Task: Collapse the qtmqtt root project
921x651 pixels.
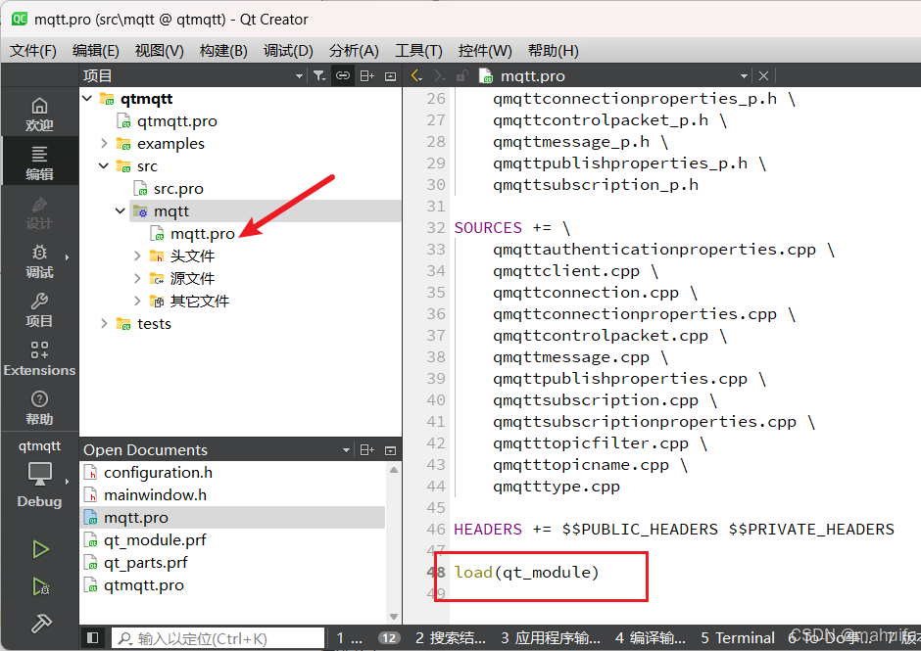Action: pyautogui.click(x=87, y=98)
